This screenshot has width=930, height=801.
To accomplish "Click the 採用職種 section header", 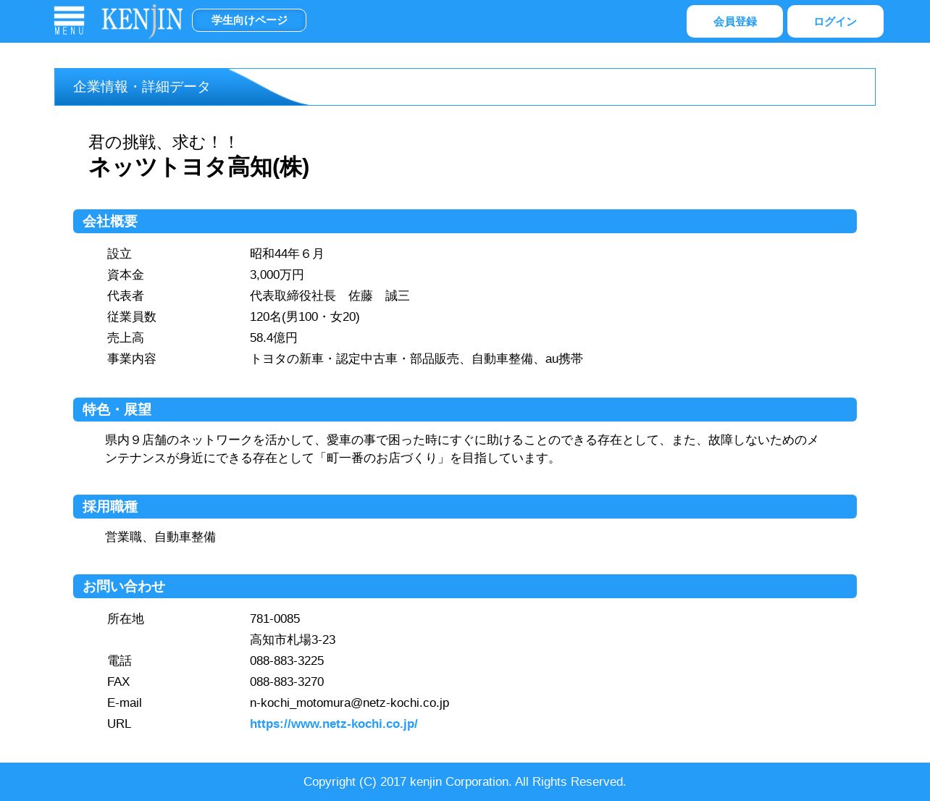I will (465, 506).
